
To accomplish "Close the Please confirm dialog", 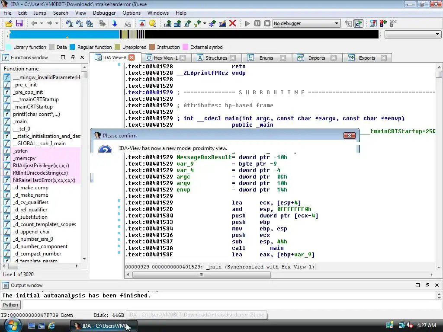I will [349, 135].
